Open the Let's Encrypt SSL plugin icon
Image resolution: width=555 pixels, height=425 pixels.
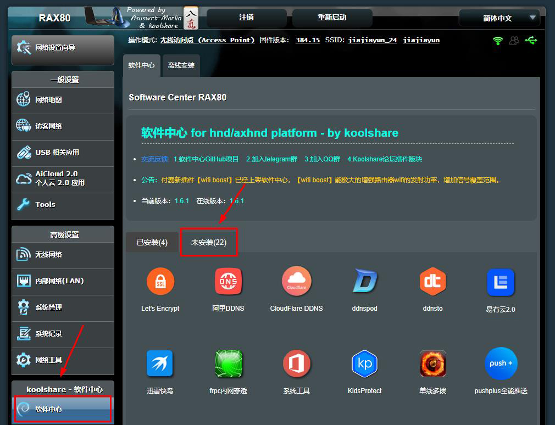tap(160, 282)
